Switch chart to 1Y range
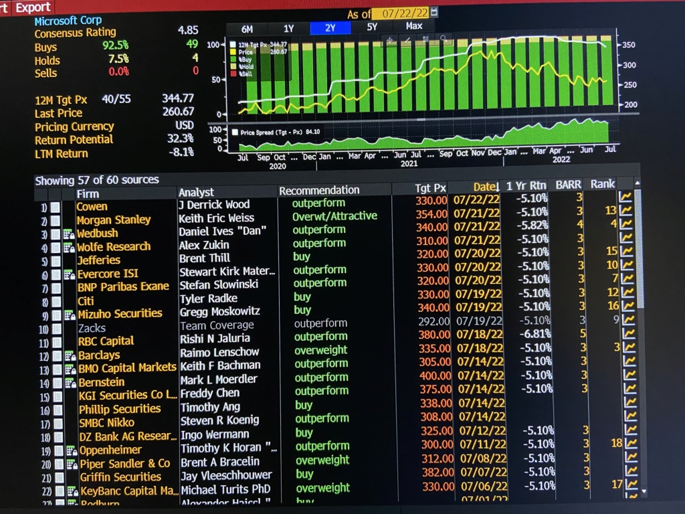 tap(289, 29)
